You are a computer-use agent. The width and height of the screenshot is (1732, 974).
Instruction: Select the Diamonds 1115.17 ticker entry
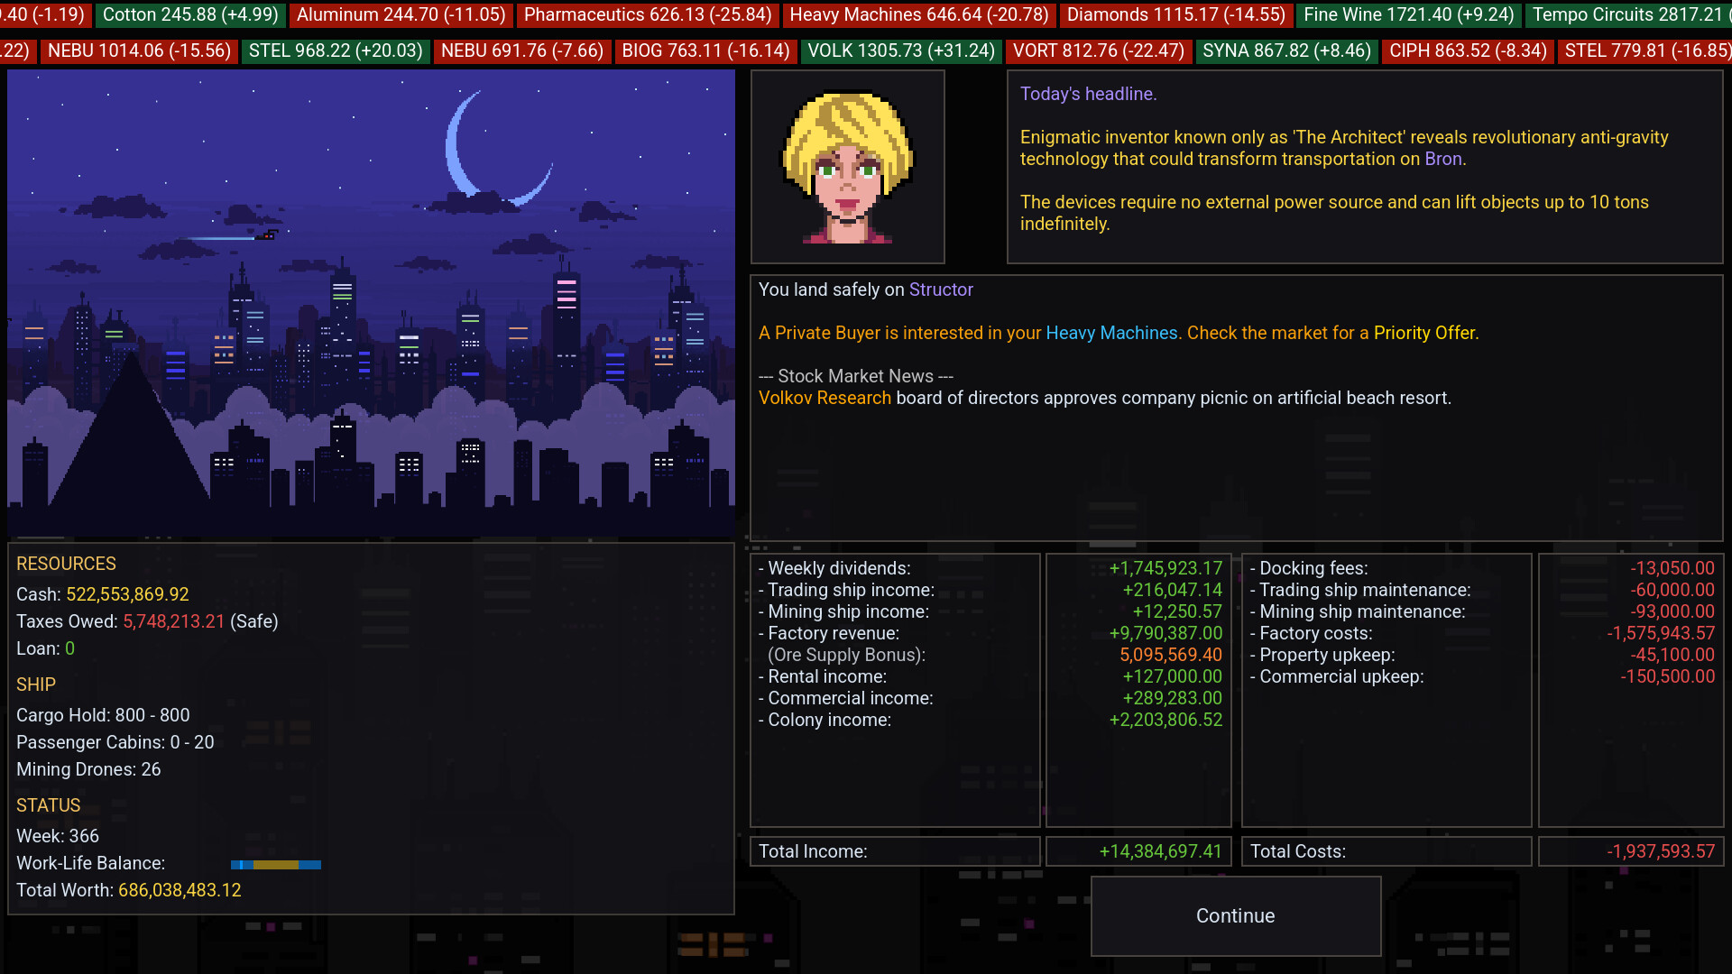[x=1176, y=15]
